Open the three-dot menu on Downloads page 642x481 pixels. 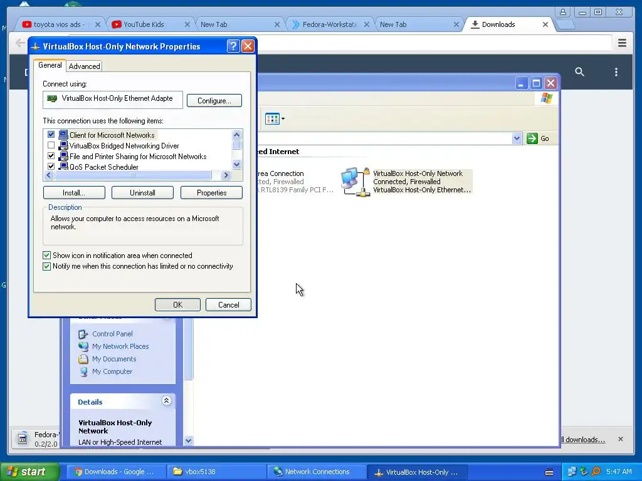pos(616,72)
